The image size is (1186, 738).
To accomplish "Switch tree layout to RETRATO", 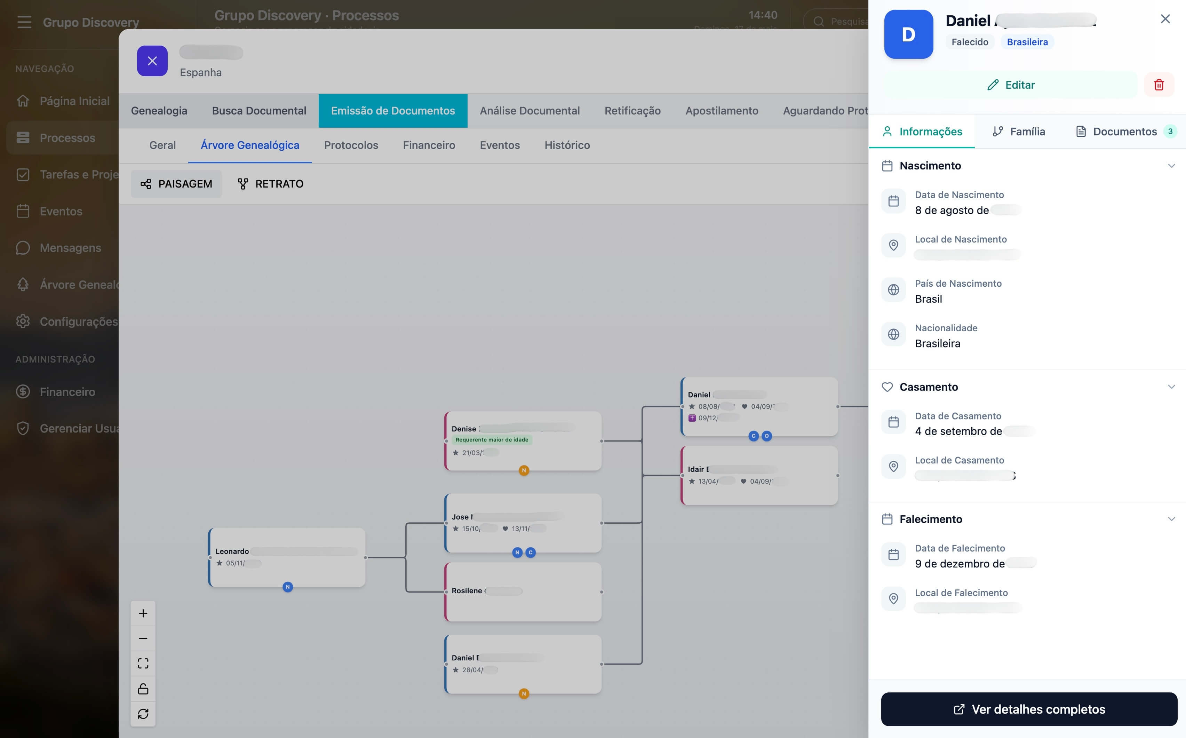I will click(x=270, y=184).
